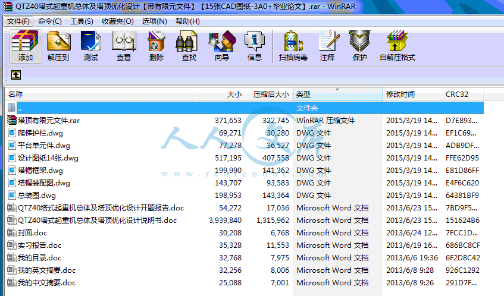Click the date 2013/6/8 9:28
Image resolution: width=504 pixels, height=296 pixels.
tap(410, 270)
